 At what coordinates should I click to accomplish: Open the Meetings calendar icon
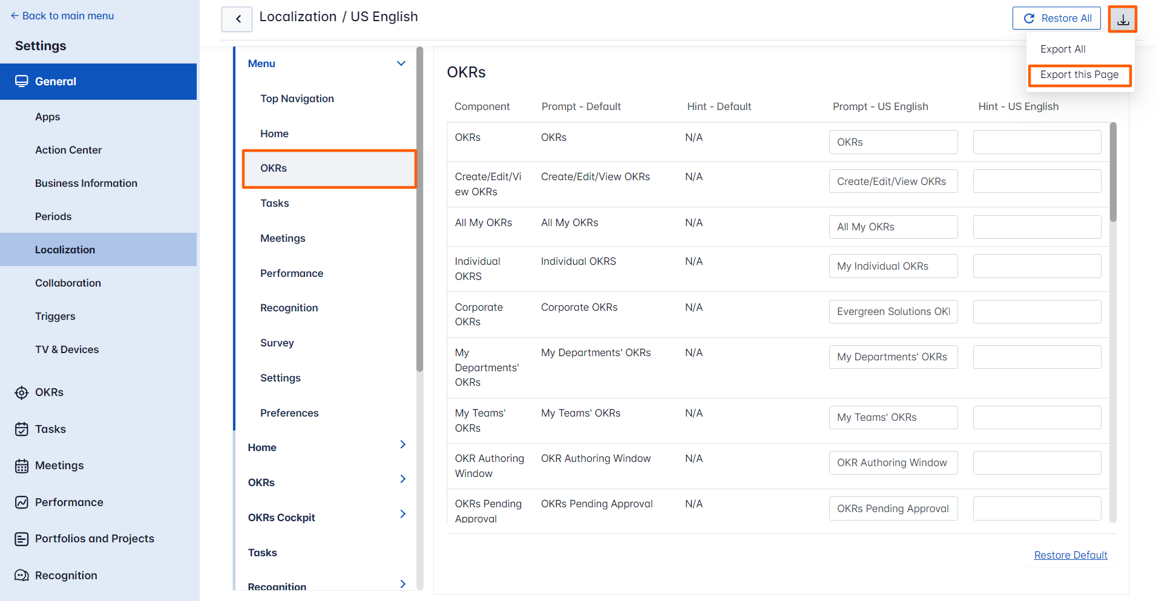[x=21, y=465]
